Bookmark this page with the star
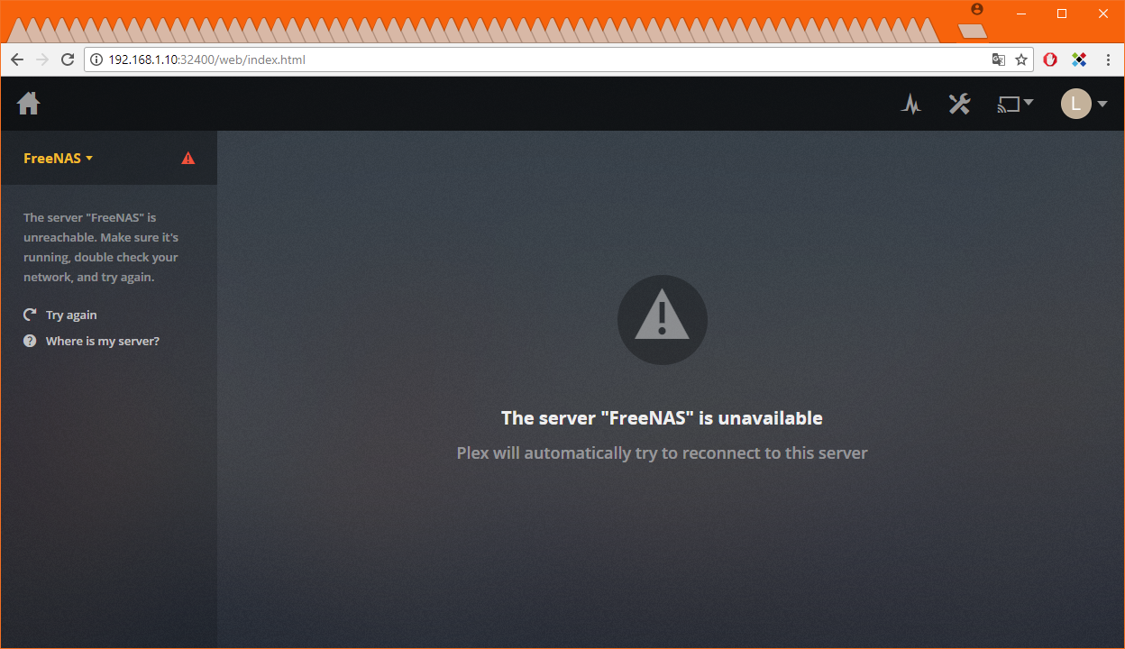Screen dimensions: 1125x649 coord(1021,59)
